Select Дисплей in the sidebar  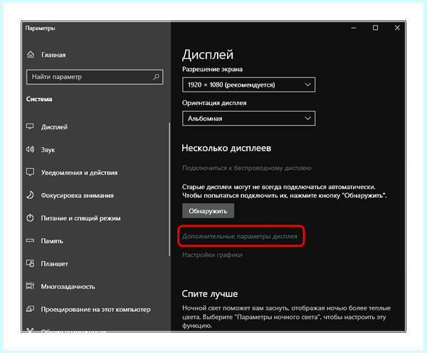click(x=54, y=127)
